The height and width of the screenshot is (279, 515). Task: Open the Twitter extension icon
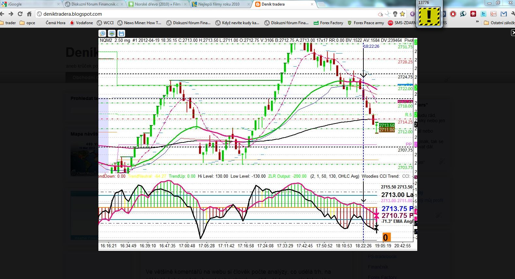click(483, 14)
